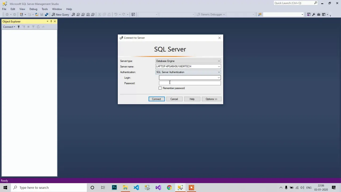
Task: Open the Help menu
Action: point(69,9)
